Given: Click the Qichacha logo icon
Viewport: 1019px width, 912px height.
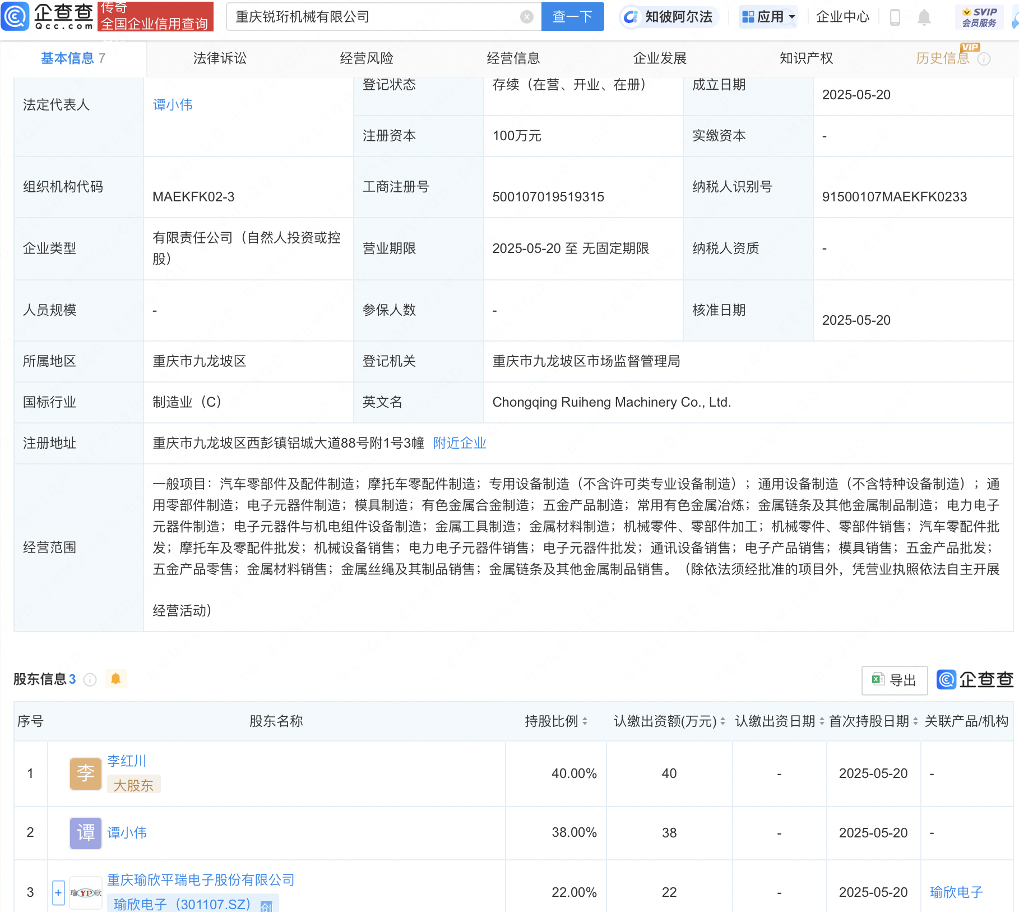Looking at the screenshot, I should pos(15,16).
